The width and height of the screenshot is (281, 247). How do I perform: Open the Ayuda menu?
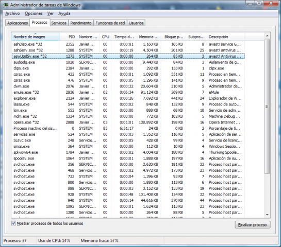[64, 13]
